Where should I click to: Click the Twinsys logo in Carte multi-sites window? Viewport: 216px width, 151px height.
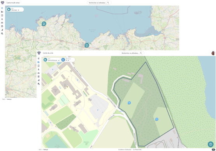click(x=2, y=3)
